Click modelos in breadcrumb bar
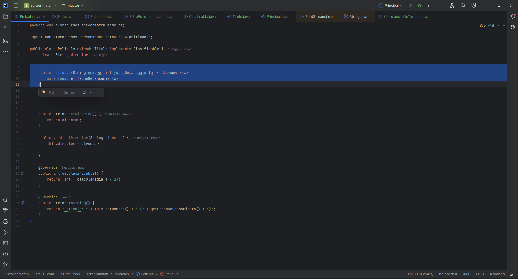 click(x=122, y=274)
